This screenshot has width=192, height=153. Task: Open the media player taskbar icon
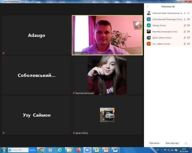[x=50, y=150]
